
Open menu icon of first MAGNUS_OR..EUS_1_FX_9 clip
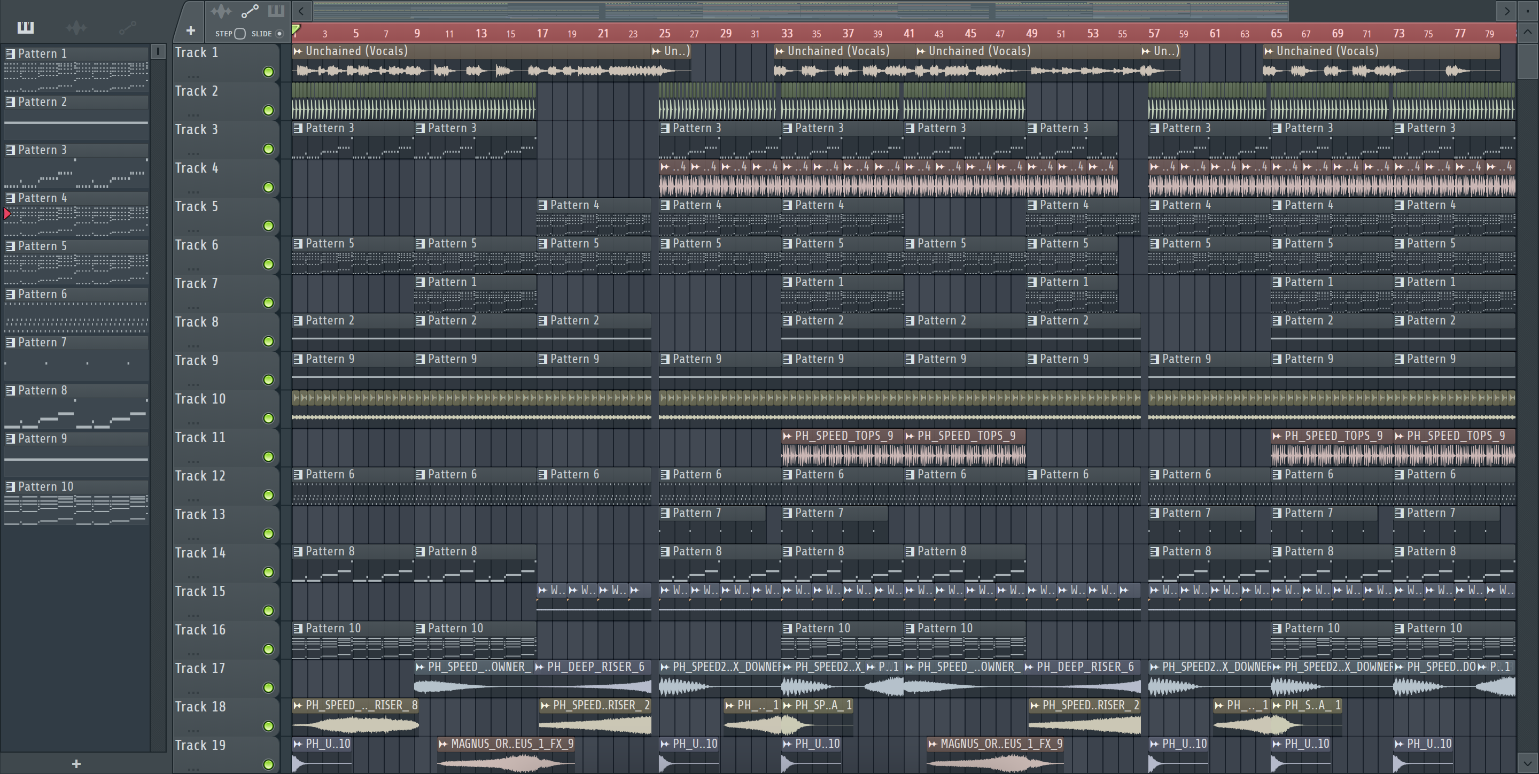[x=444, y=744]
